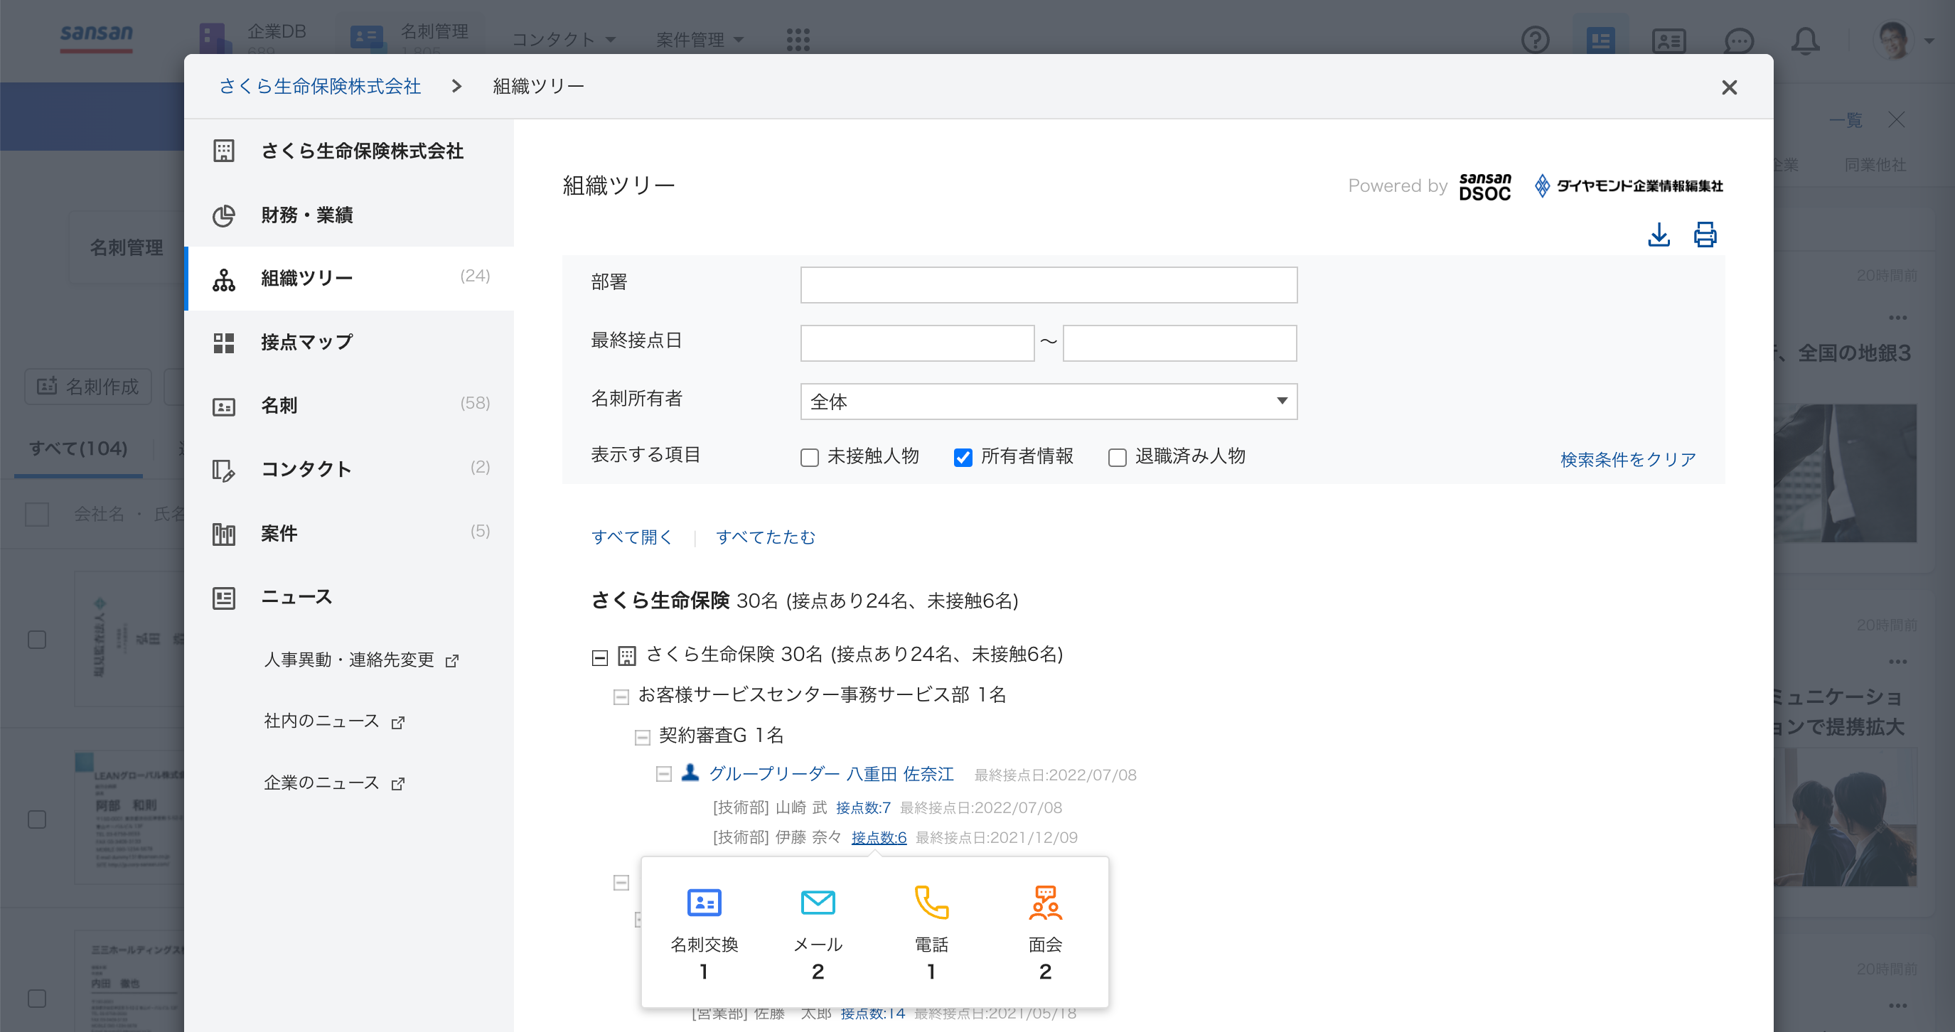Select the 接点マップ sidebar icon
Viewport: 1955px width, 1032px height.
[x=225, y=343]
